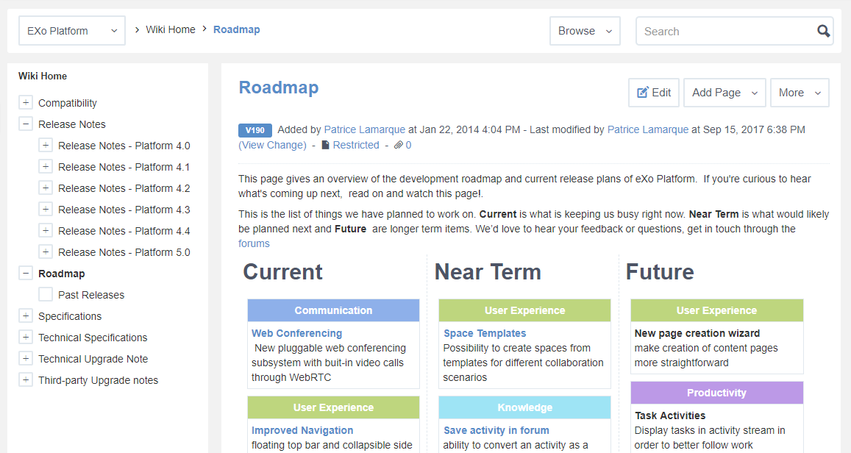Click the attachments paperclip icon
The height and width of the screenshot is (453, 851).
(x=398, y=145)
